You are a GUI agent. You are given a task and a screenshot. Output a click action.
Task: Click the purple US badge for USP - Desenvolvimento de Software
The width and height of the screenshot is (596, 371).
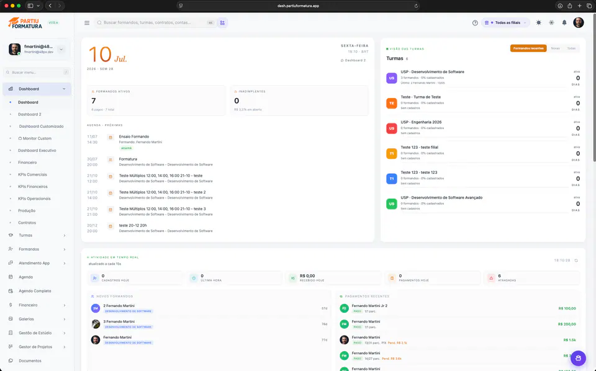click(x=392, y=78)
